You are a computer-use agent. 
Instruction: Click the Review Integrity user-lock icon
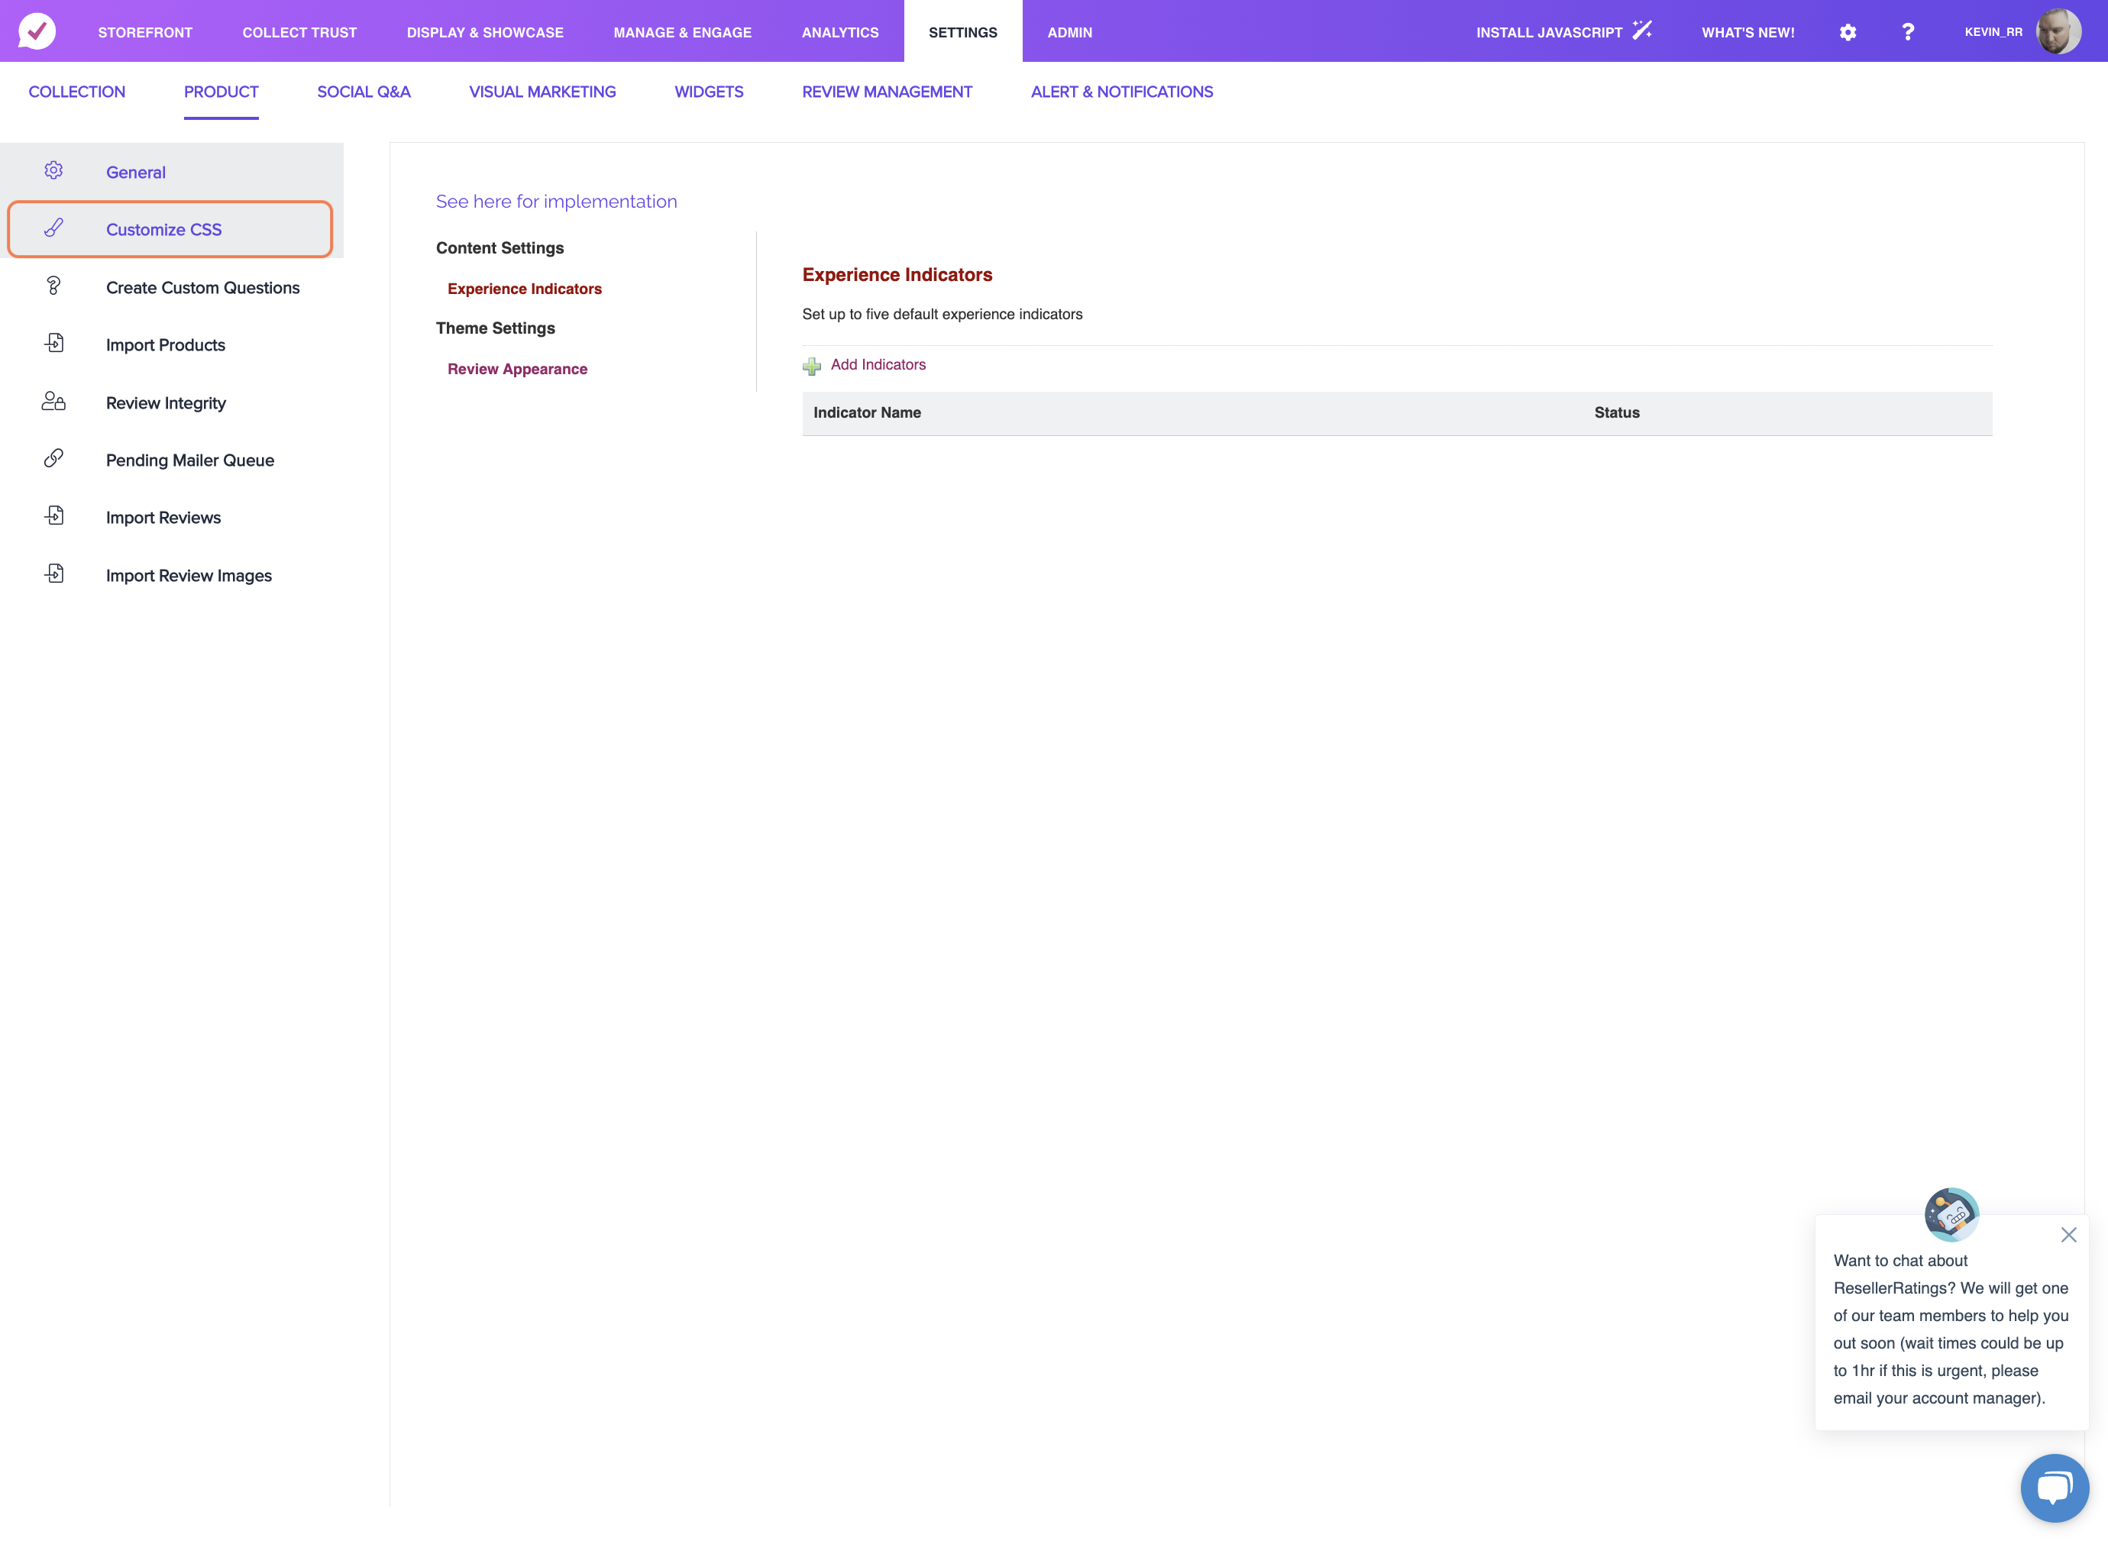point(54,401)
